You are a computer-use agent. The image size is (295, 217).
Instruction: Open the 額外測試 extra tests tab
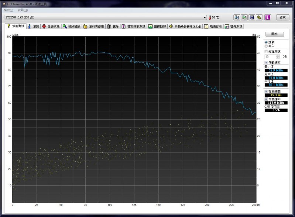coord(234,27)
